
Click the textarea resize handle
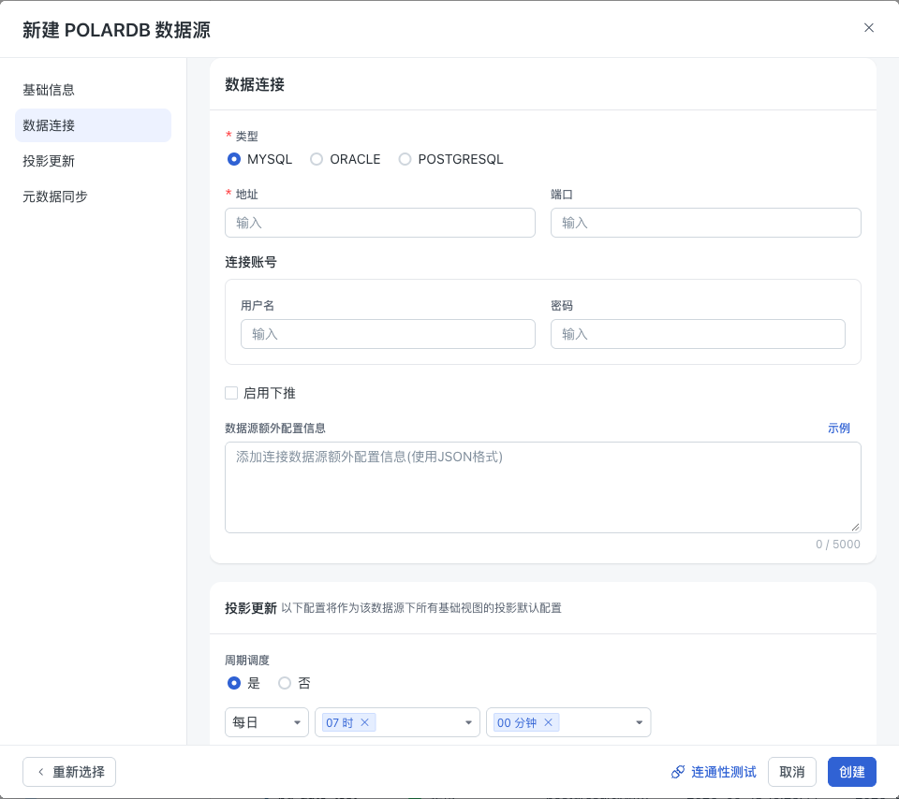855,527
